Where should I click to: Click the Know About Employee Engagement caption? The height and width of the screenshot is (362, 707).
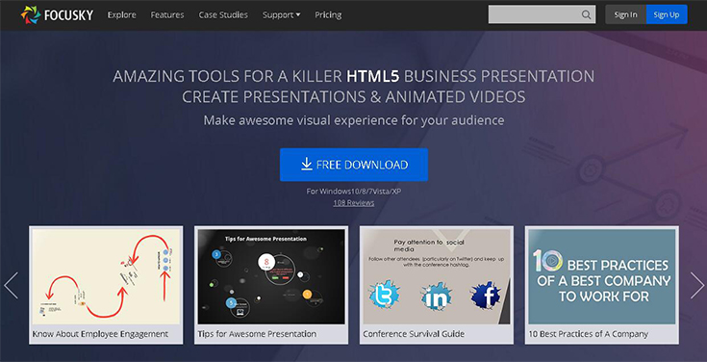pos(100,334)
